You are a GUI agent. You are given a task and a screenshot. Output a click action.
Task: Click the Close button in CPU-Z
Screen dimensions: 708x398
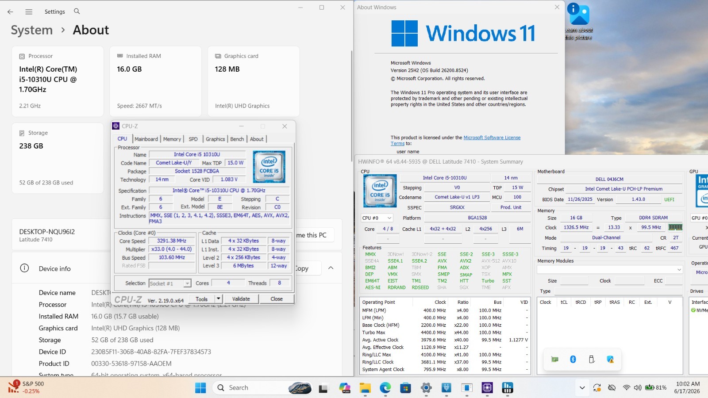point(277,299)
